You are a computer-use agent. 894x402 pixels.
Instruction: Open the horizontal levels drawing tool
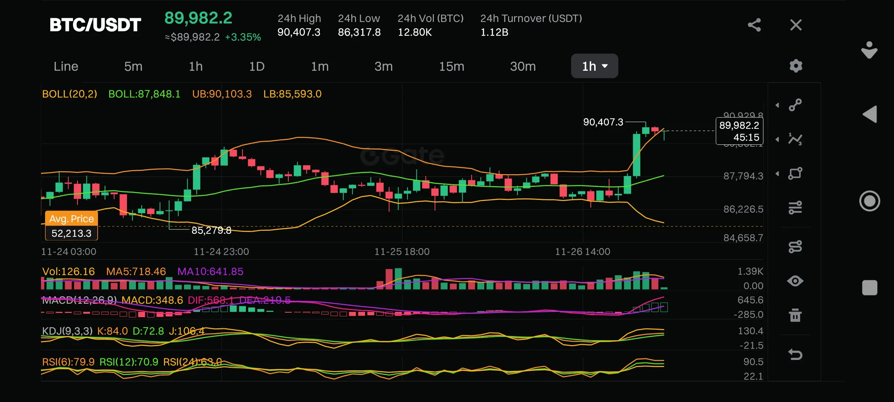coord(795,208)
